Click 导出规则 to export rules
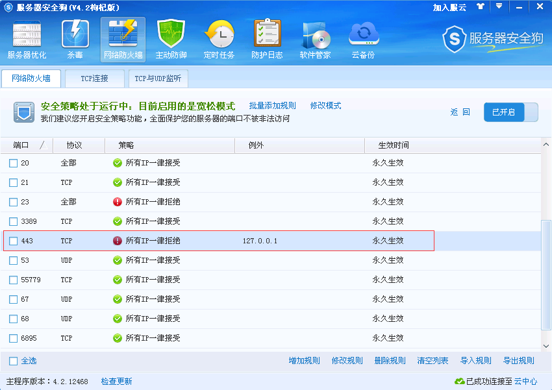 coord(519,361)
